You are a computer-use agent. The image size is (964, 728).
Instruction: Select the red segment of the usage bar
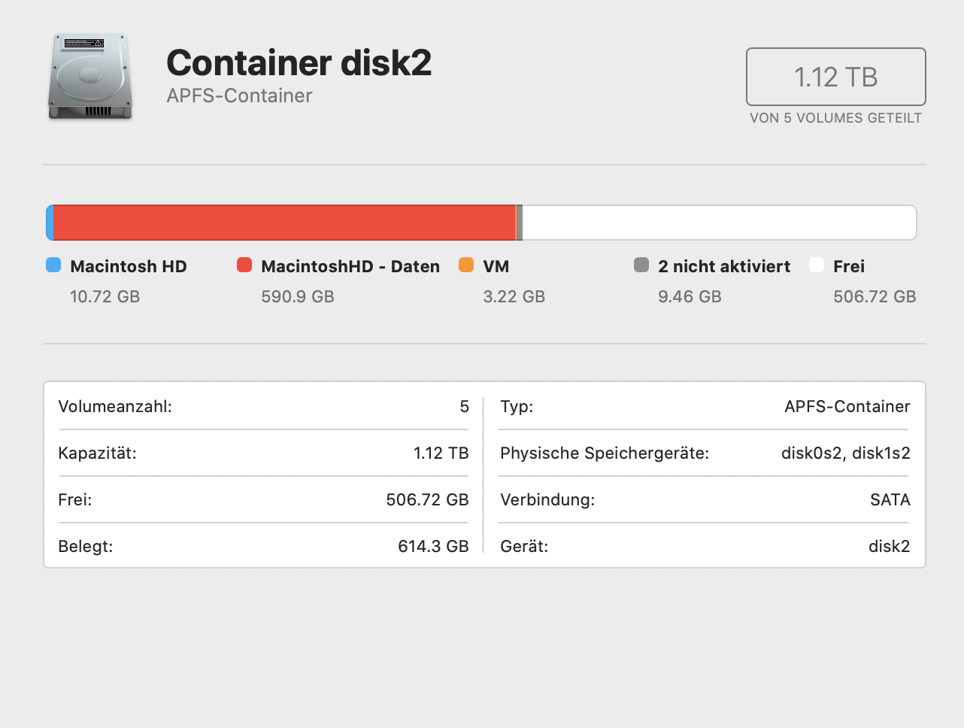click(284, 223)
